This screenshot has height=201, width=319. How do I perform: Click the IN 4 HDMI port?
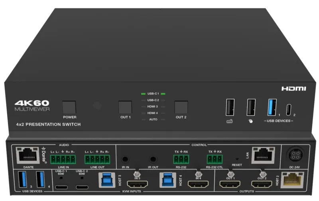click(198, 184)
